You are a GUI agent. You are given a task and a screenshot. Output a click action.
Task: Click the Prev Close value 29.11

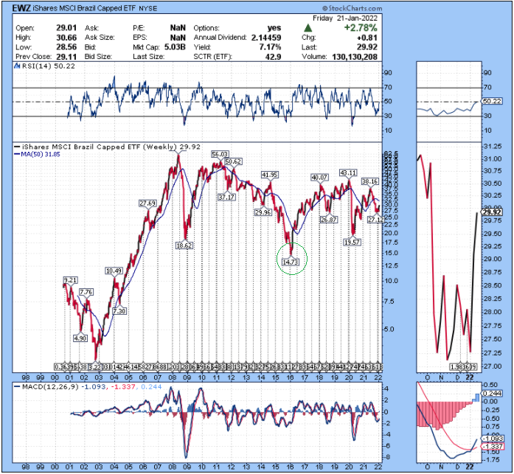coord(66,56)
